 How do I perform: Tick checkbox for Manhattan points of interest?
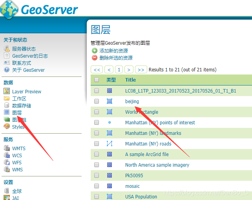[x=97, y=122]
